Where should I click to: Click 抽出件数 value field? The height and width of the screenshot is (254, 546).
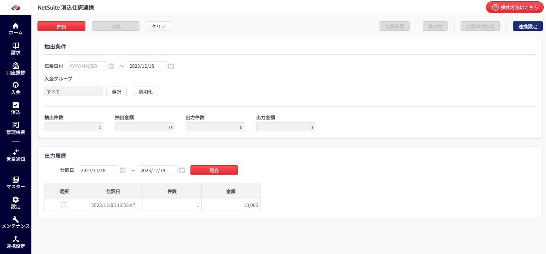74,127
